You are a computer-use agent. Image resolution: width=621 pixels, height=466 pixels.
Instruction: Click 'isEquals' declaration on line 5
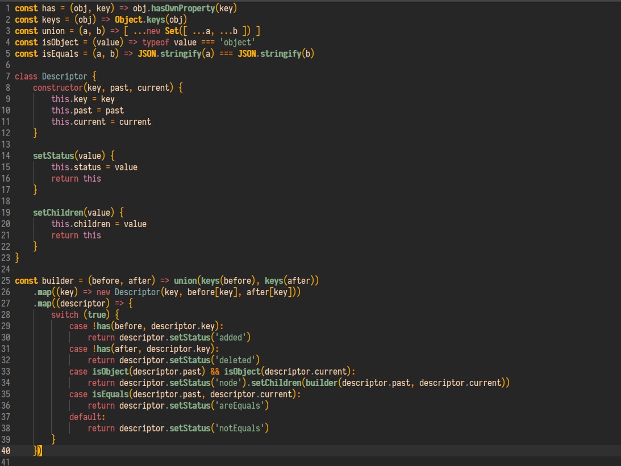pos(60,54)
